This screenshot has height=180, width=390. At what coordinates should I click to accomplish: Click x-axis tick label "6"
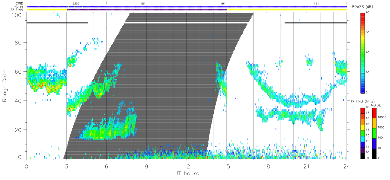[x=107, y=167]
